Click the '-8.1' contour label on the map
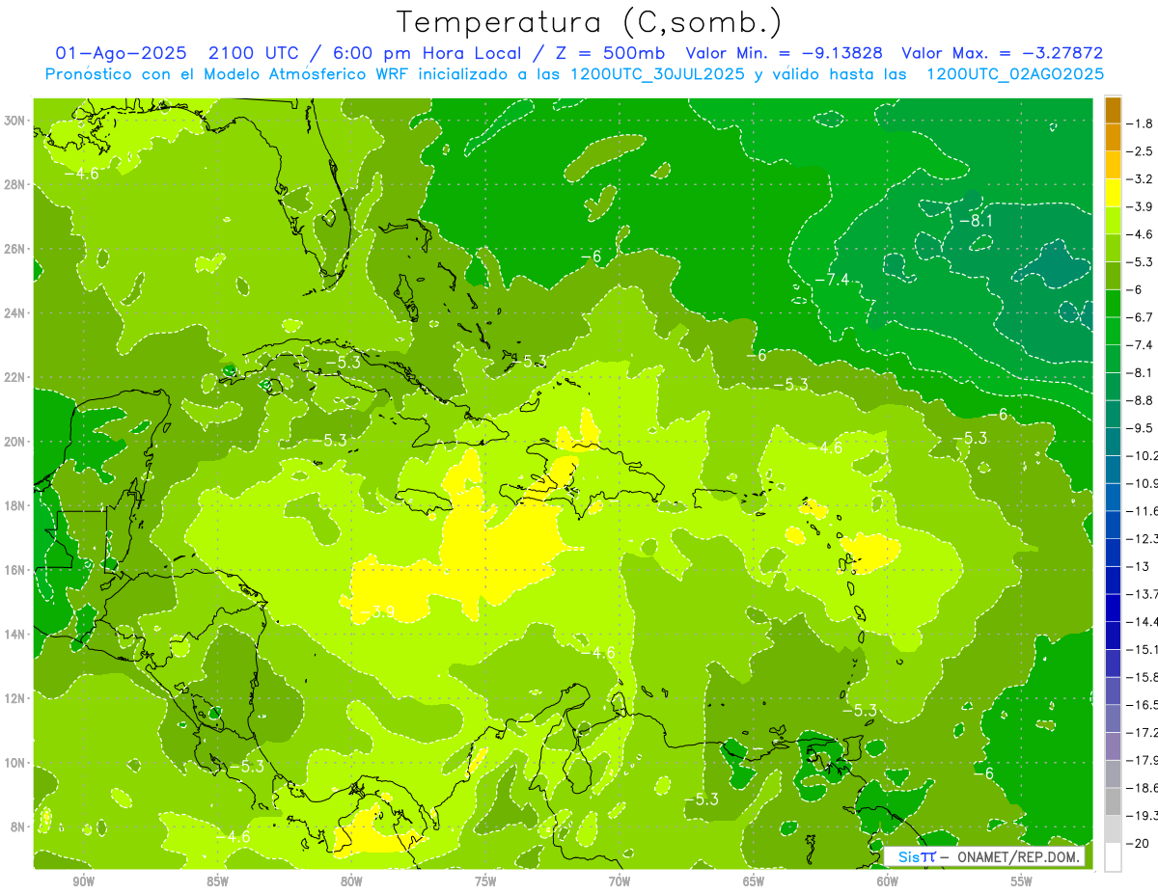This screenshot has width=1158, height=894. (x=975, y=221)
